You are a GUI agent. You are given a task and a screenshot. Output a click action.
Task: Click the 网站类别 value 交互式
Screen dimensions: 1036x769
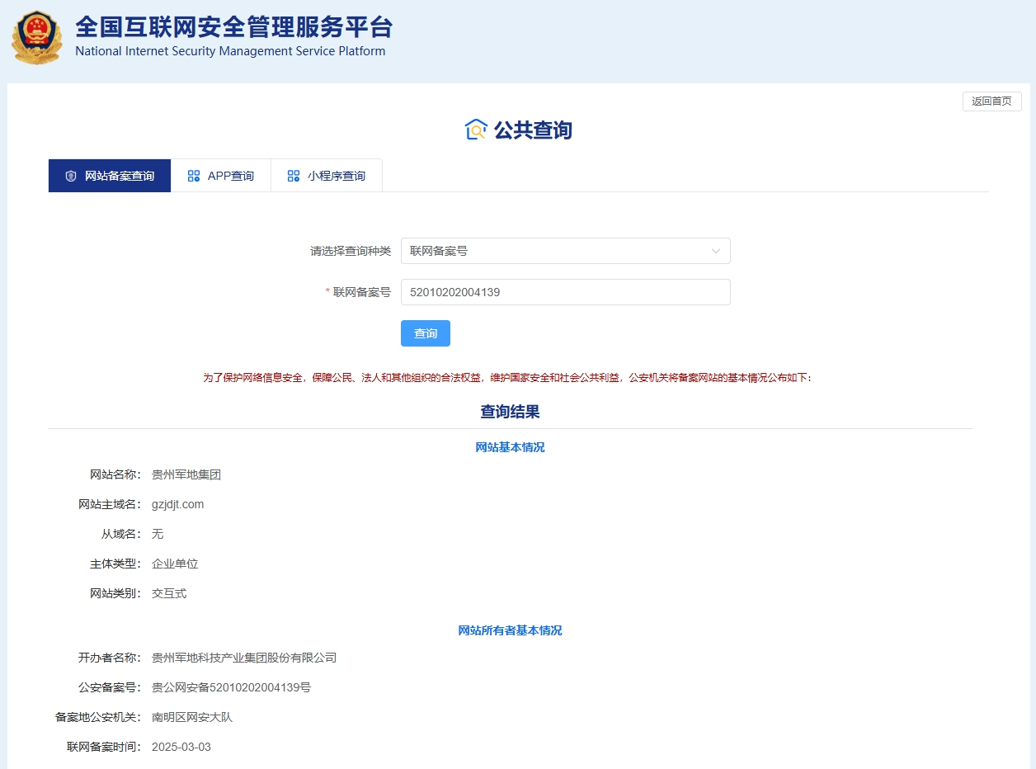169,593
